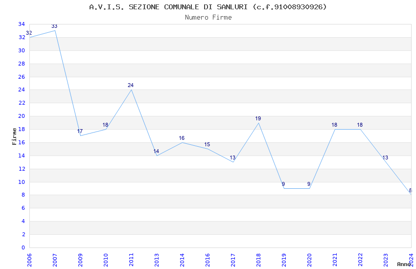Image resolution: width=416 pixels, height=269 pixels.
Task: Click data value 13 at the 2023 point
Action: tap(385, 157)
